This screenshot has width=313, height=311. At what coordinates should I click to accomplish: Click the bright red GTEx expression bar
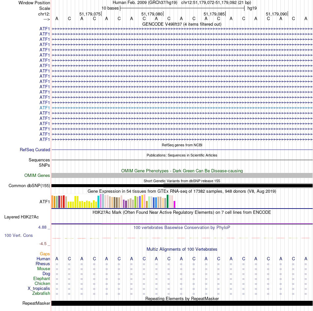[x=64, y=202]
